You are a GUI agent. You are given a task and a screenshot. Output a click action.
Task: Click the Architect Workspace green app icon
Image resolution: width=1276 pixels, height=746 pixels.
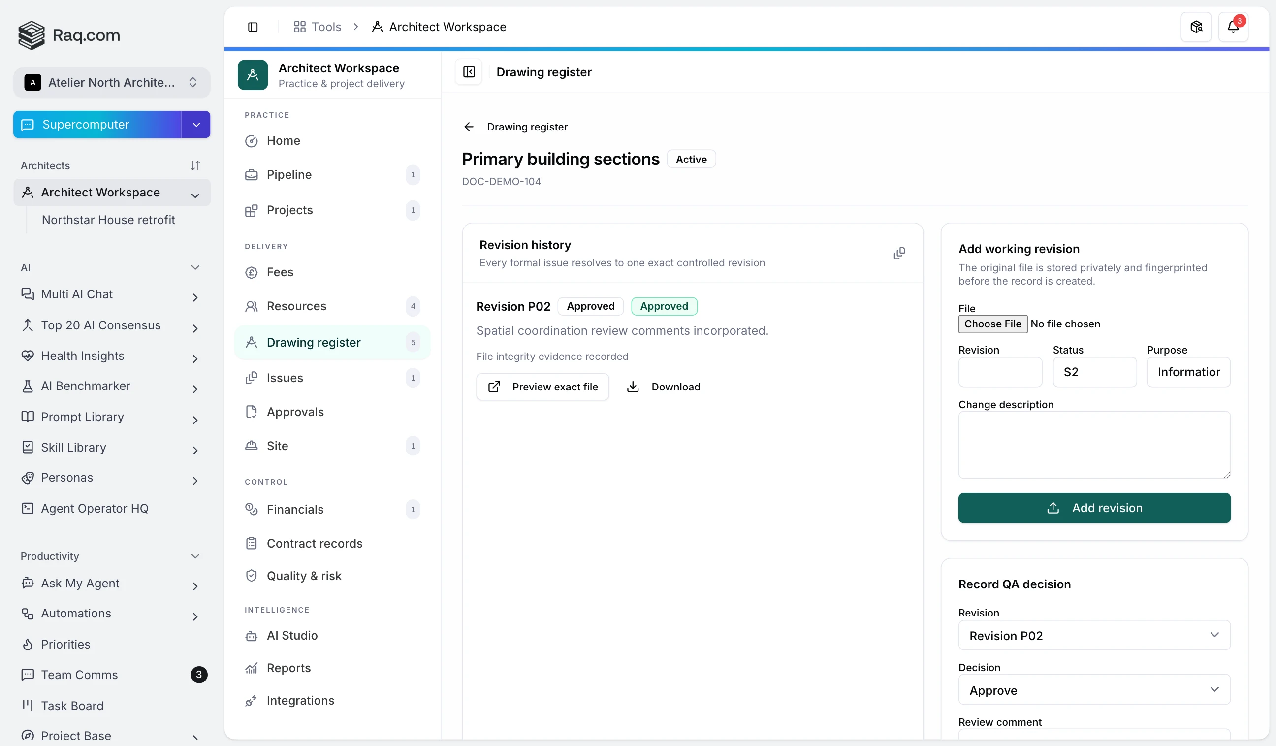[253, 75]
